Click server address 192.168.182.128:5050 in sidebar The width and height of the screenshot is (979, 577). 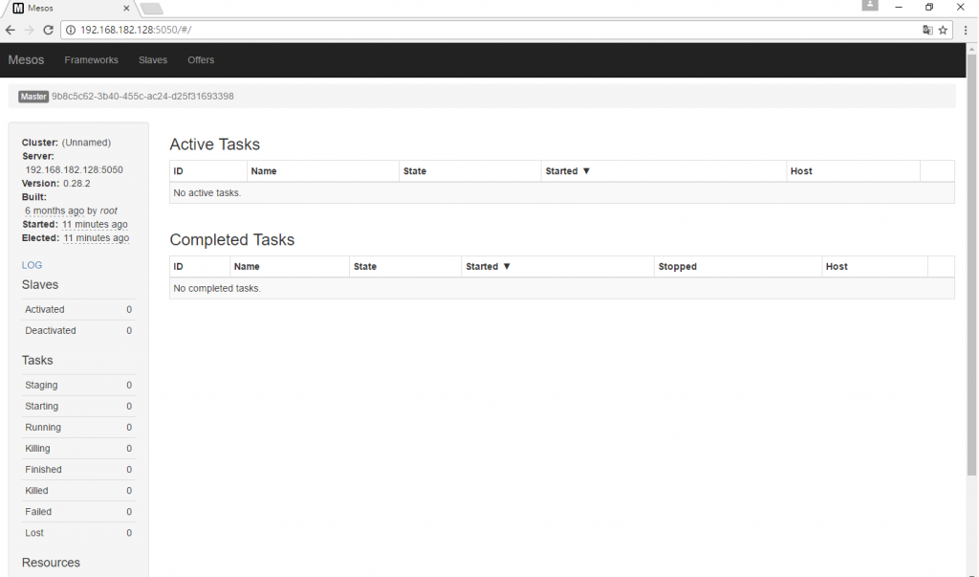point(74,170)
